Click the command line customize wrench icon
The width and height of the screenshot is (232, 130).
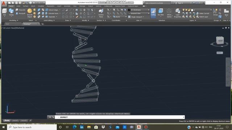pos(53,117)
